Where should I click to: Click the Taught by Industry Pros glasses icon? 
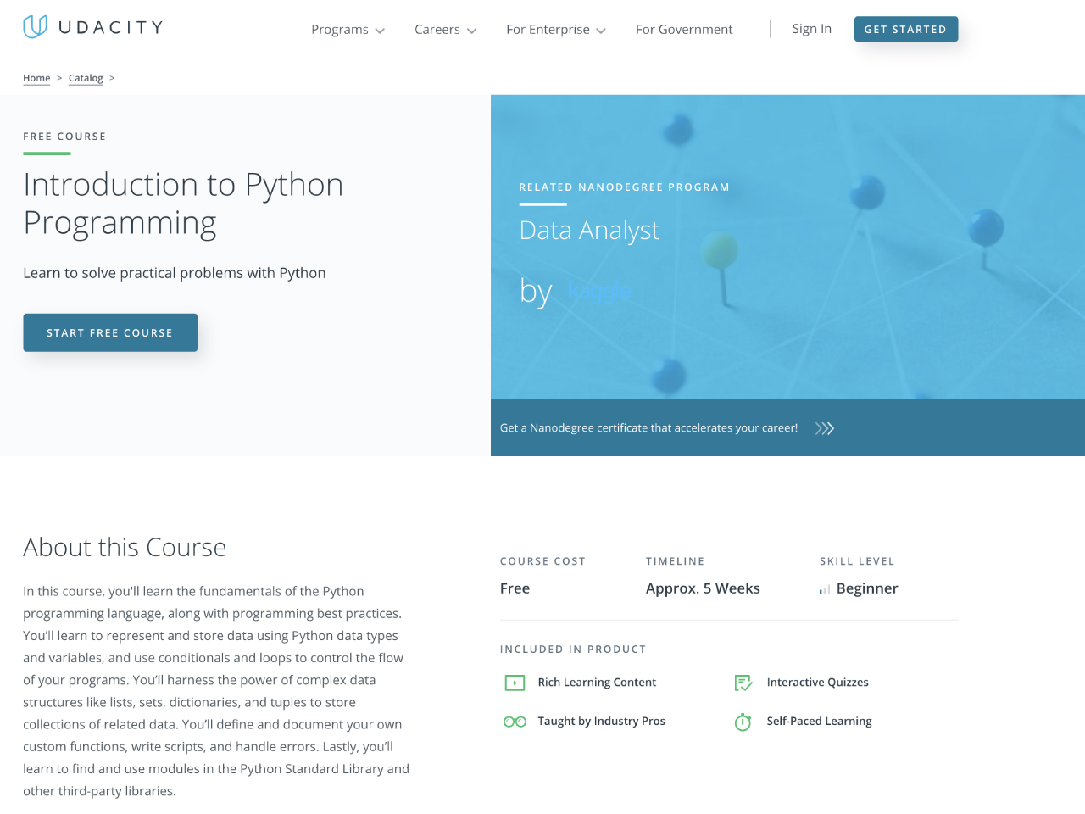(x=515, y=722)
